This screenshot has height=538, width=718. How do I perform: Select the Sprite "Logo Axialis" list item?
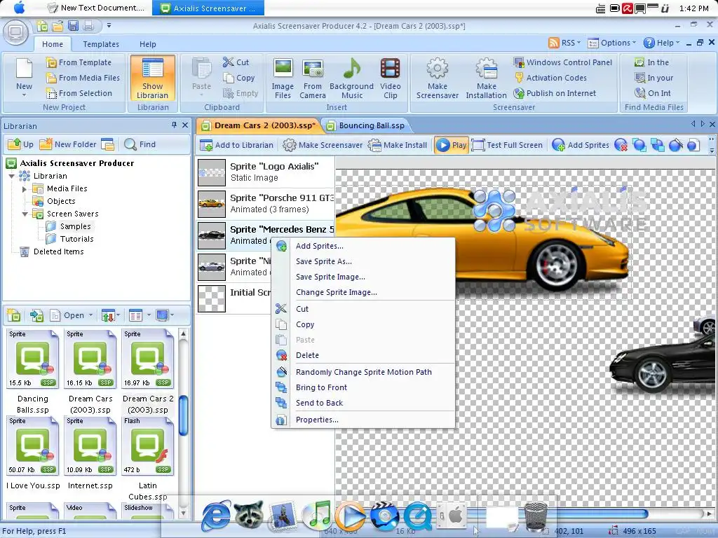pos(266,172)
